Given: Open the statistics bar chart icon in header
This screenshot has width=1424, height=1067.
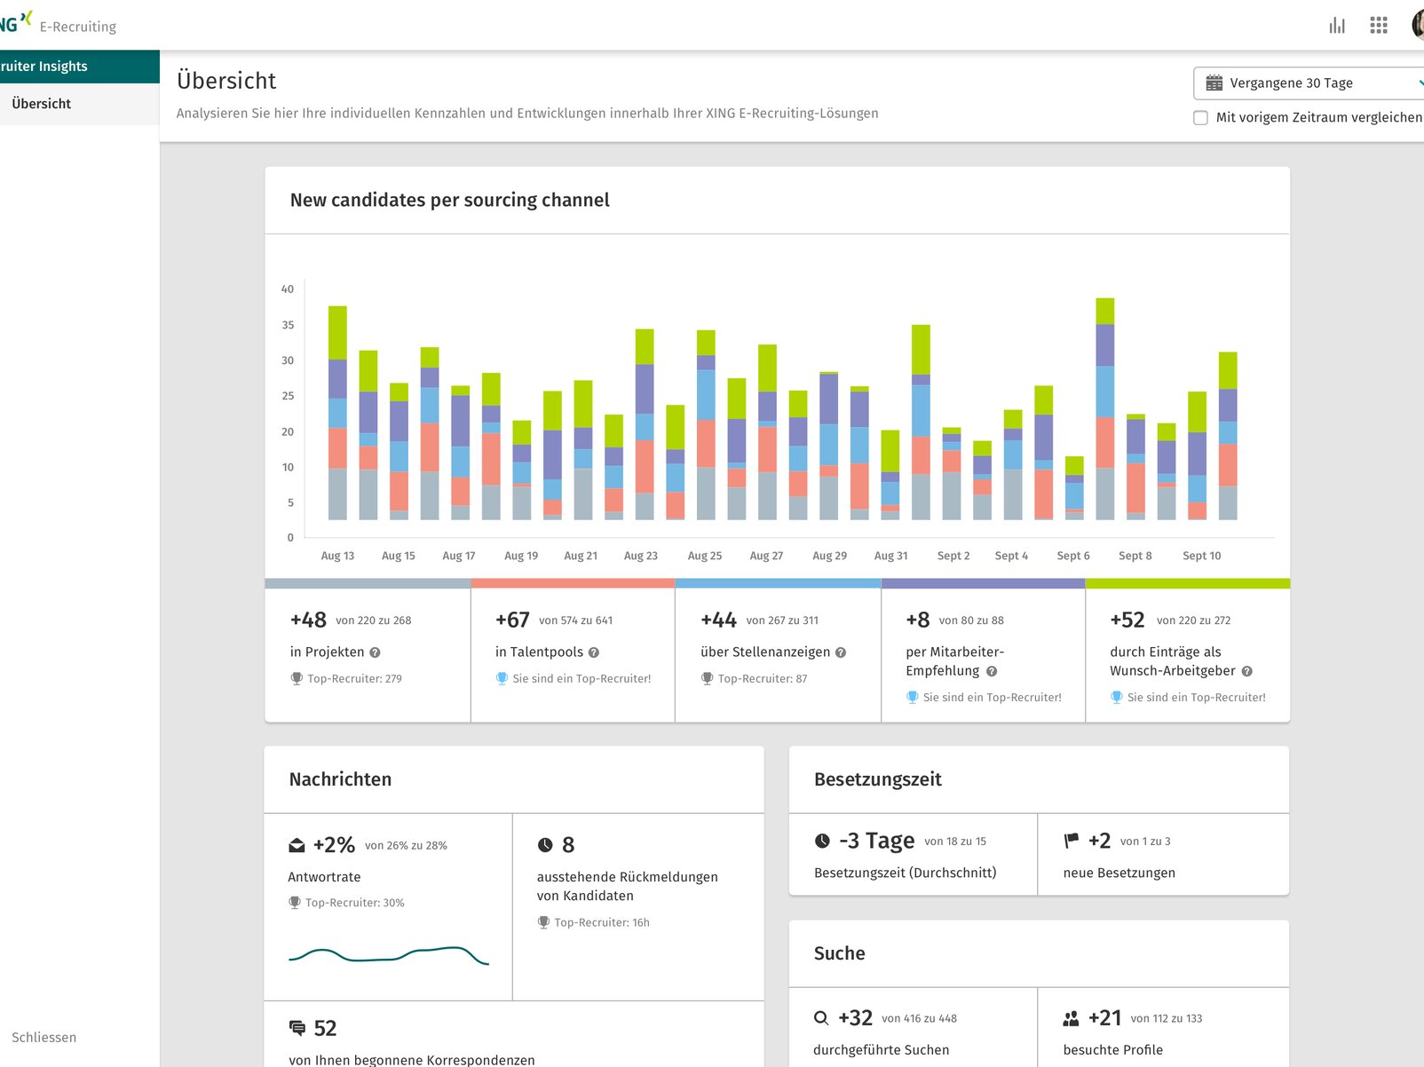Looking at the screenshot, I should tap(1337, 26).
